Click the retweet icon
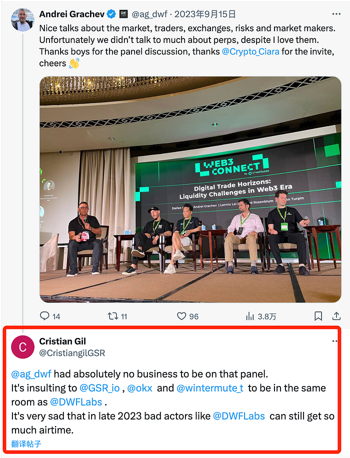The width and height of the screenshot is (350, 458). (x=112, y=316)
